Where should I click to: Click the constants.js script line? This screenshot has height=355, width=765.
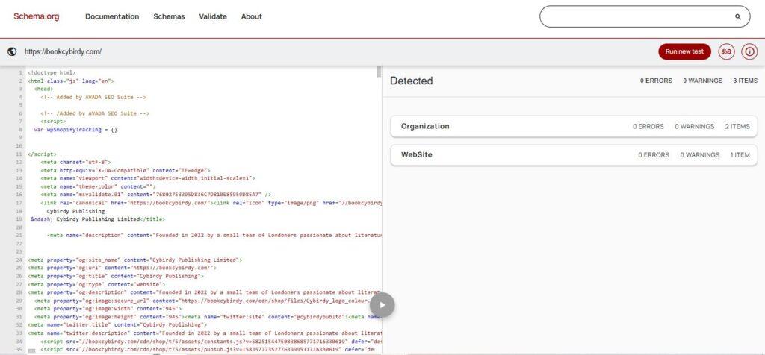click(x=211, y=342)
